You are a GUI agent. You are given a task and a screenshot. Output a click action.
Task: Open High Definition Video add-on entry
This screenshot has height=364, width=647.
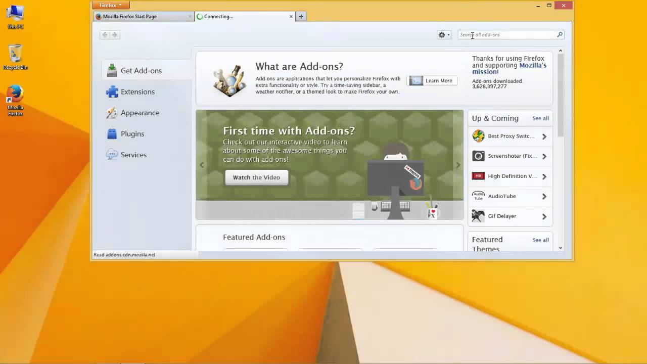click(510, 176)
